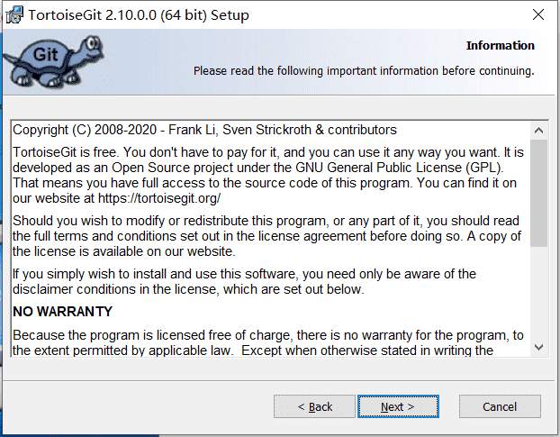This screenshot has height=437, width=560.
Task: Go to the next setup page
Action: click(x=398, y=406)
